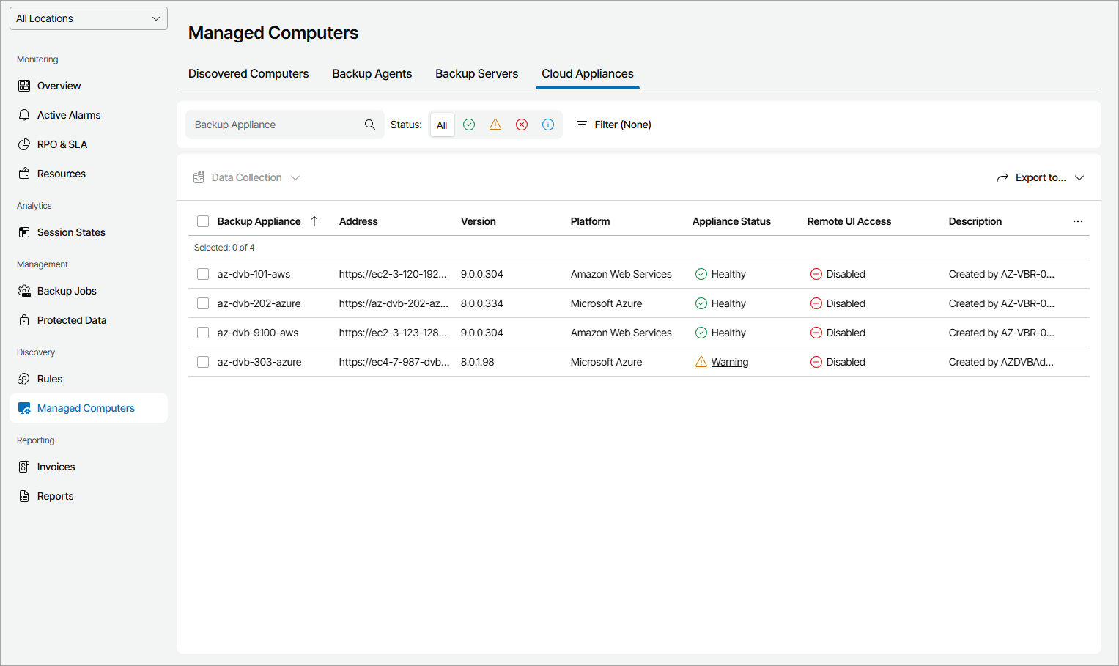
Task: Open the Discovered Computers tab
Action: pos(248,73)
